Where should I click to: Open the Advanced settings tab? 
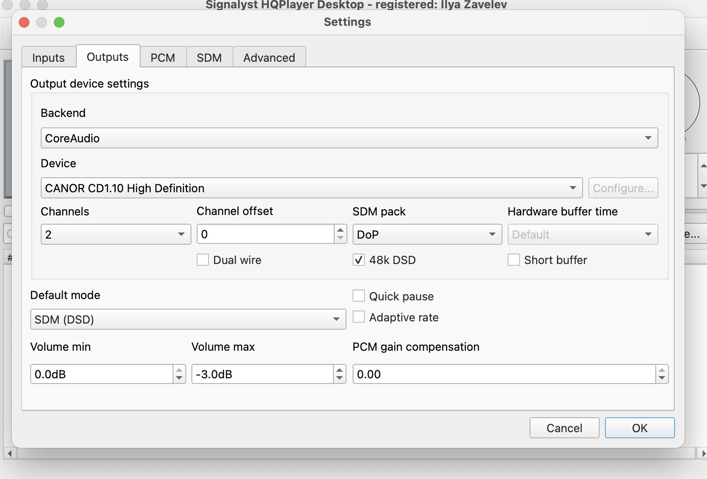point(269,57)
